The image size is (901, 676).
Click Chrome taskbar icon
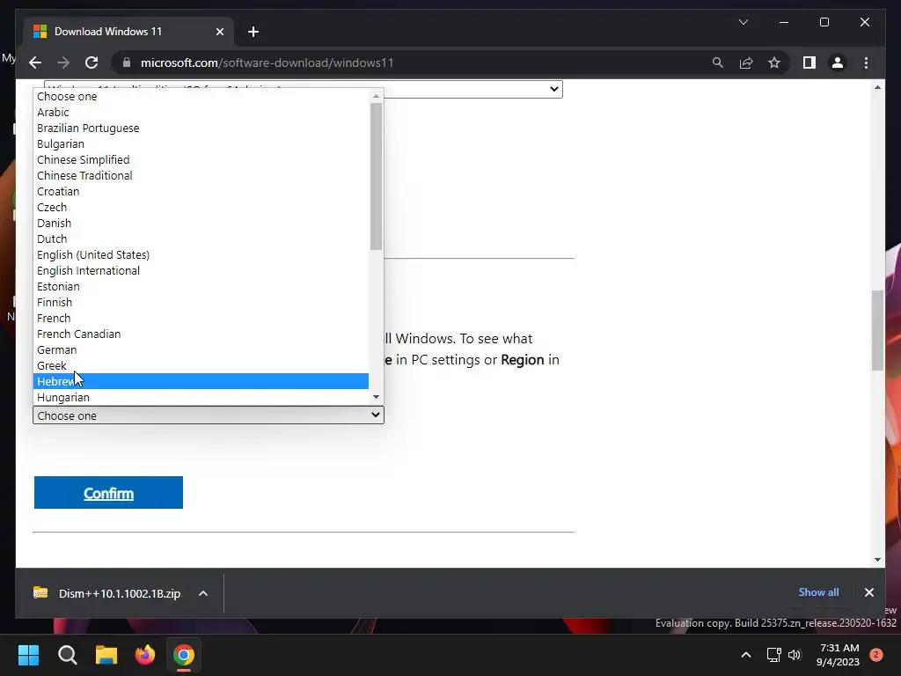click(184, 655)
